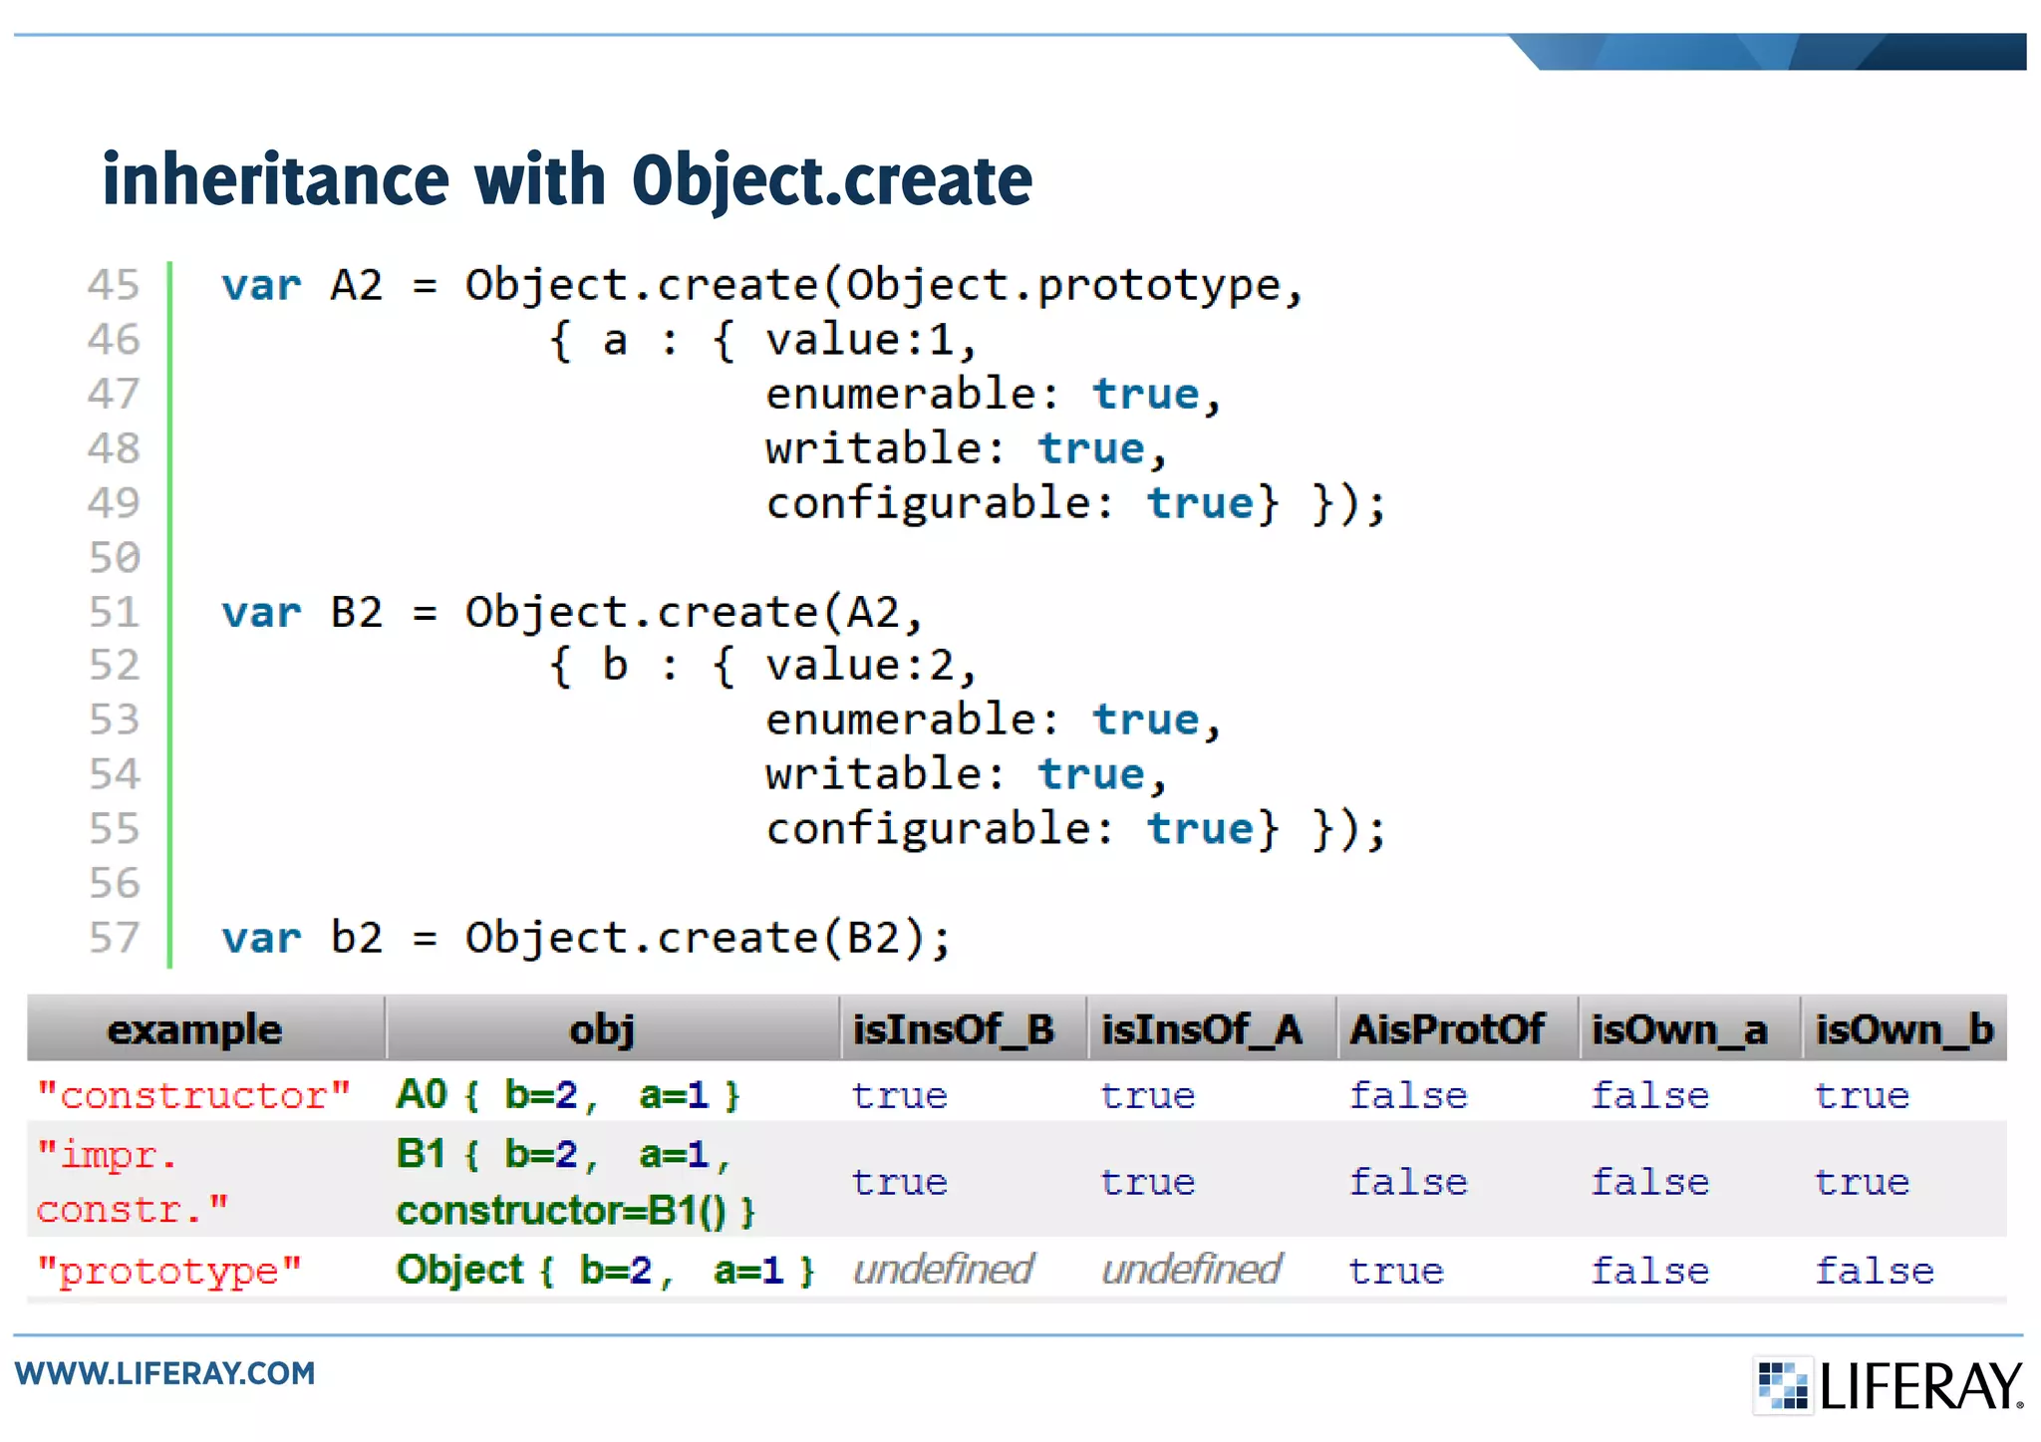This screenshot has width=2041, height=1442.
Task: Click the isOwn_b column header
Action: pyautogui.click(x=1903, y=1029)
